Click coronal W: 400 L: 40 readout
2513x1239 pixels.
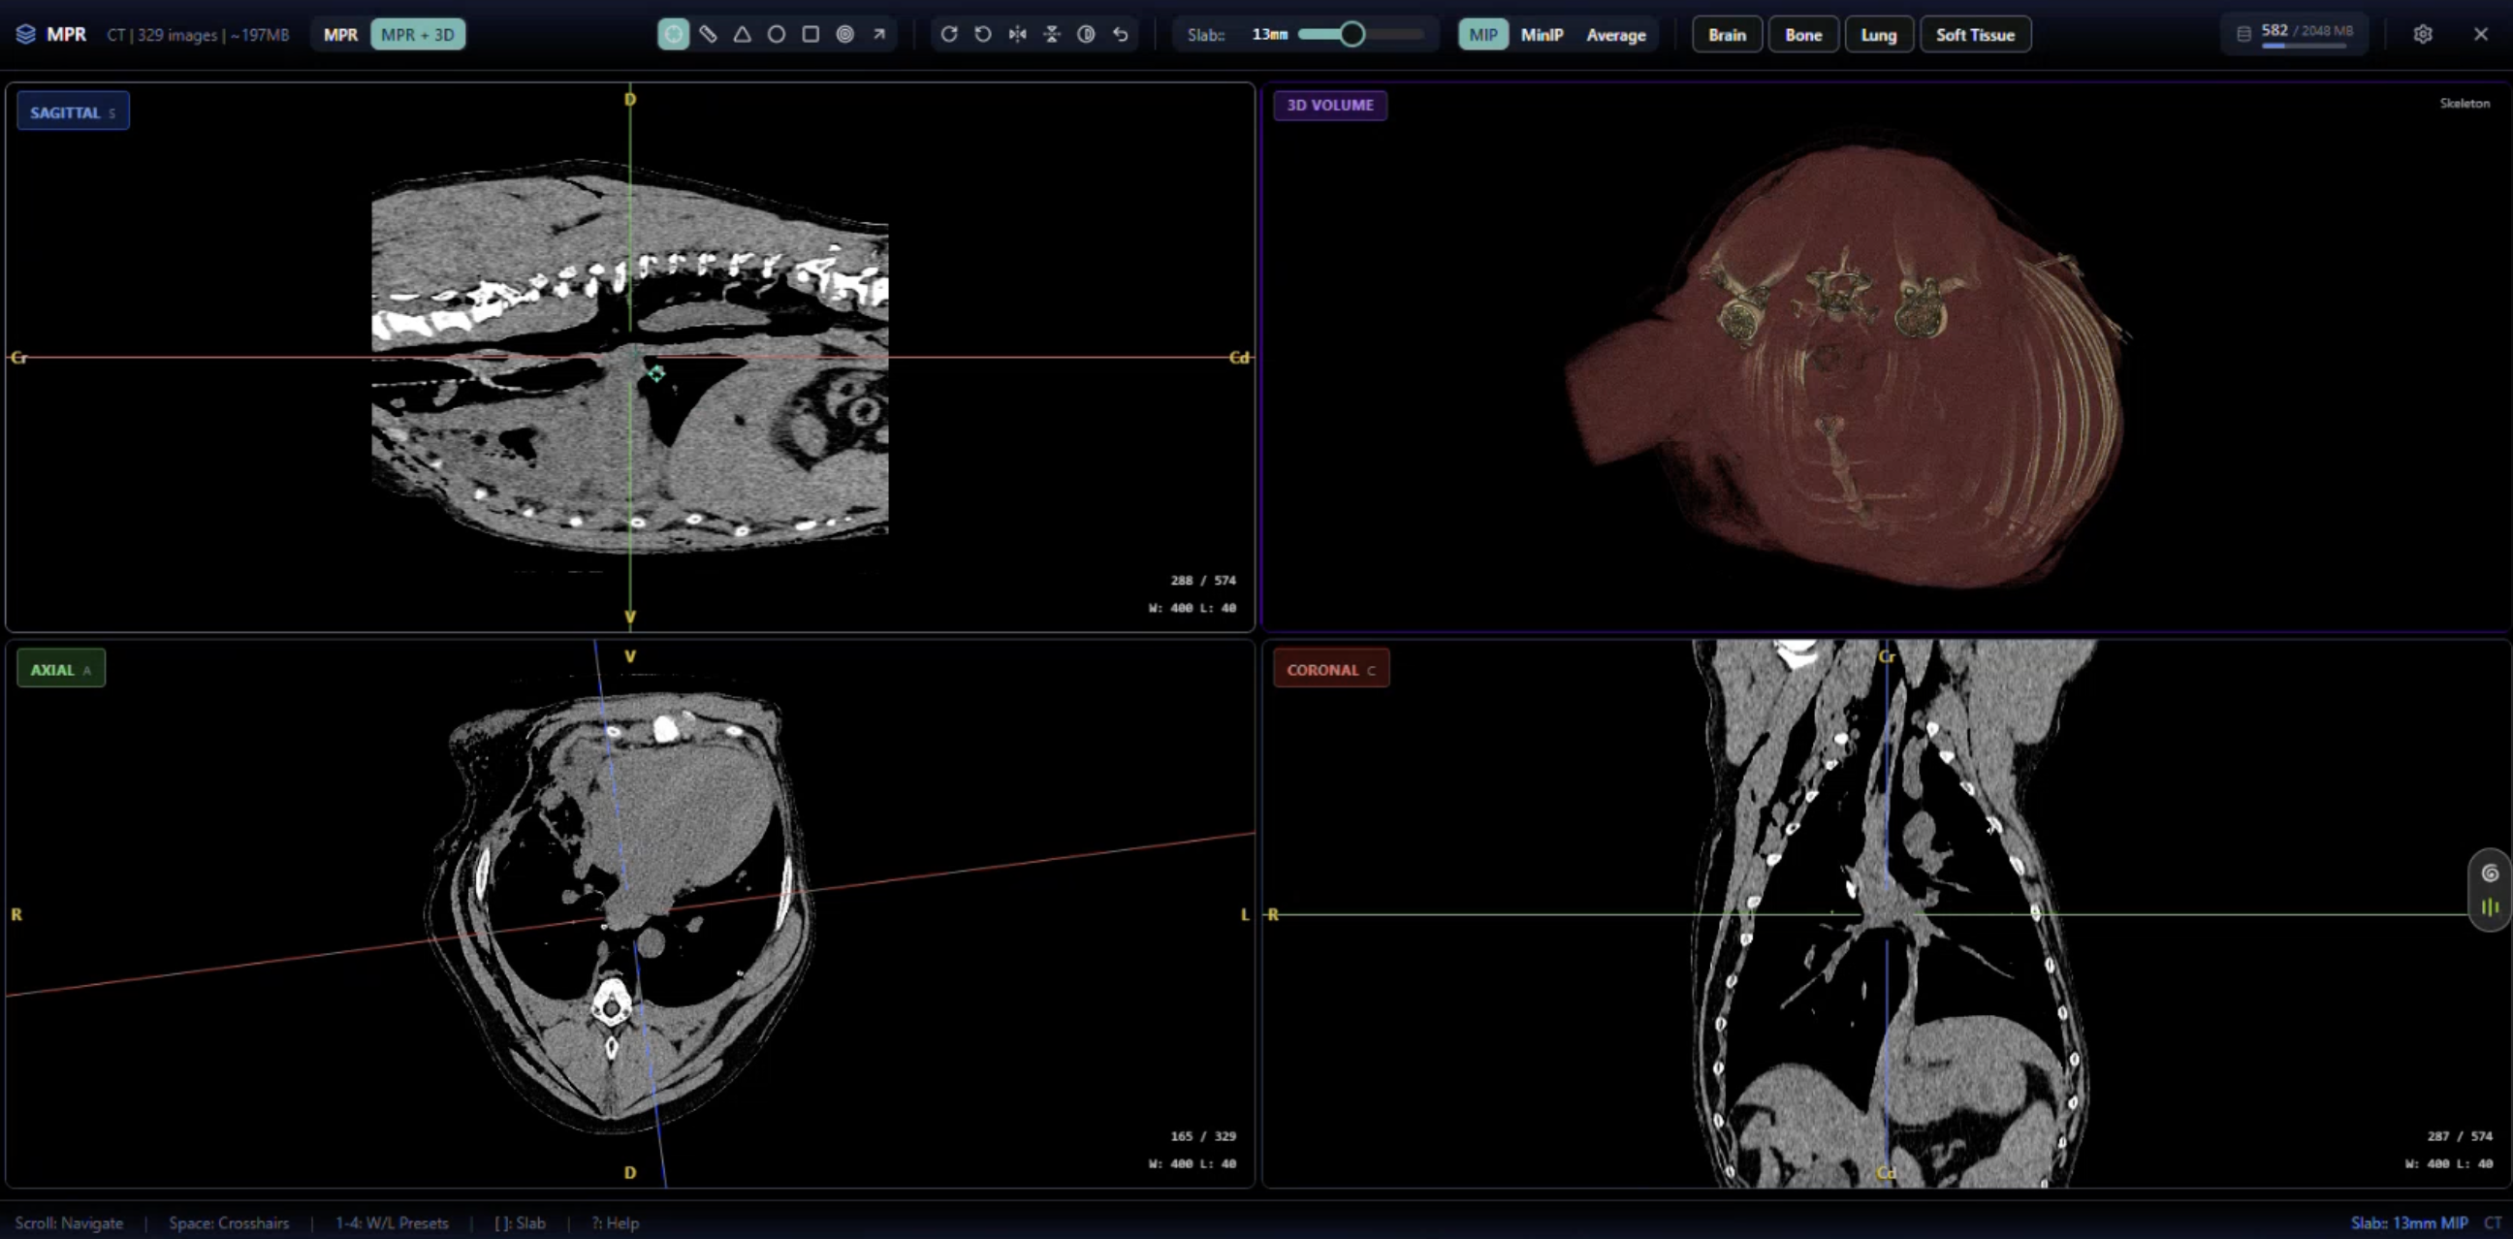pos(2449,1164)
